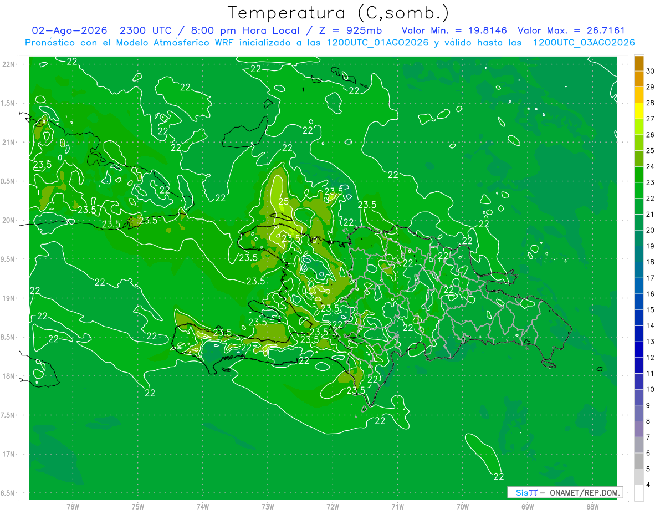Viewport: 665px width, 514px height.
Task: Click the "13" value on the color scale
Action: pos(651,342)
